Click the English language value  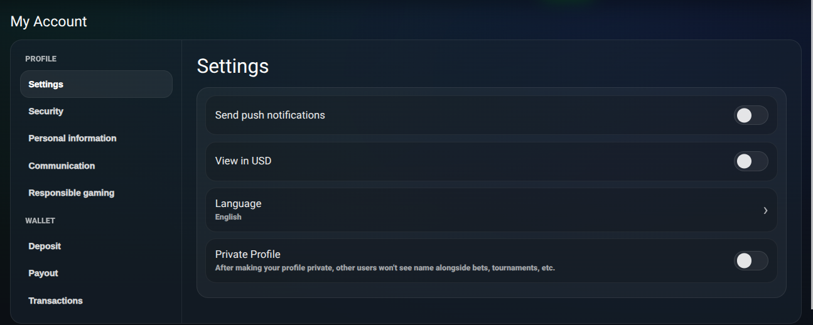click(228, 217)
